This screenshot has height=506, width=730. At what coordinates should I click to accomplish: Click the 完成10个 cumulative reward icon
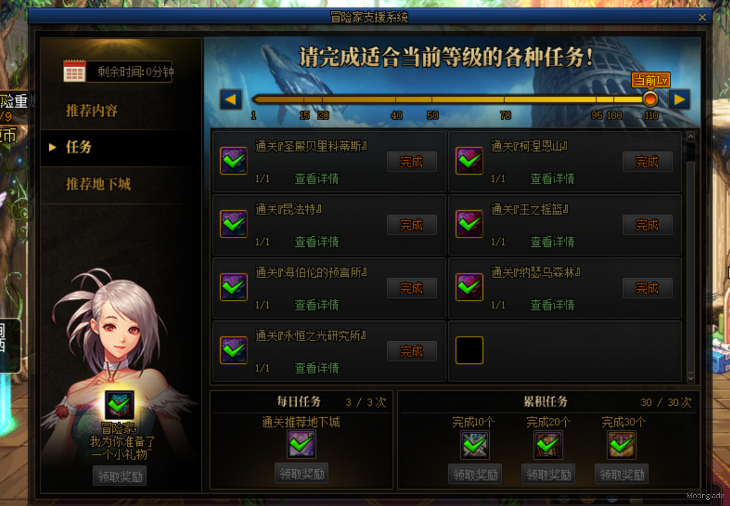pos(475,445)
